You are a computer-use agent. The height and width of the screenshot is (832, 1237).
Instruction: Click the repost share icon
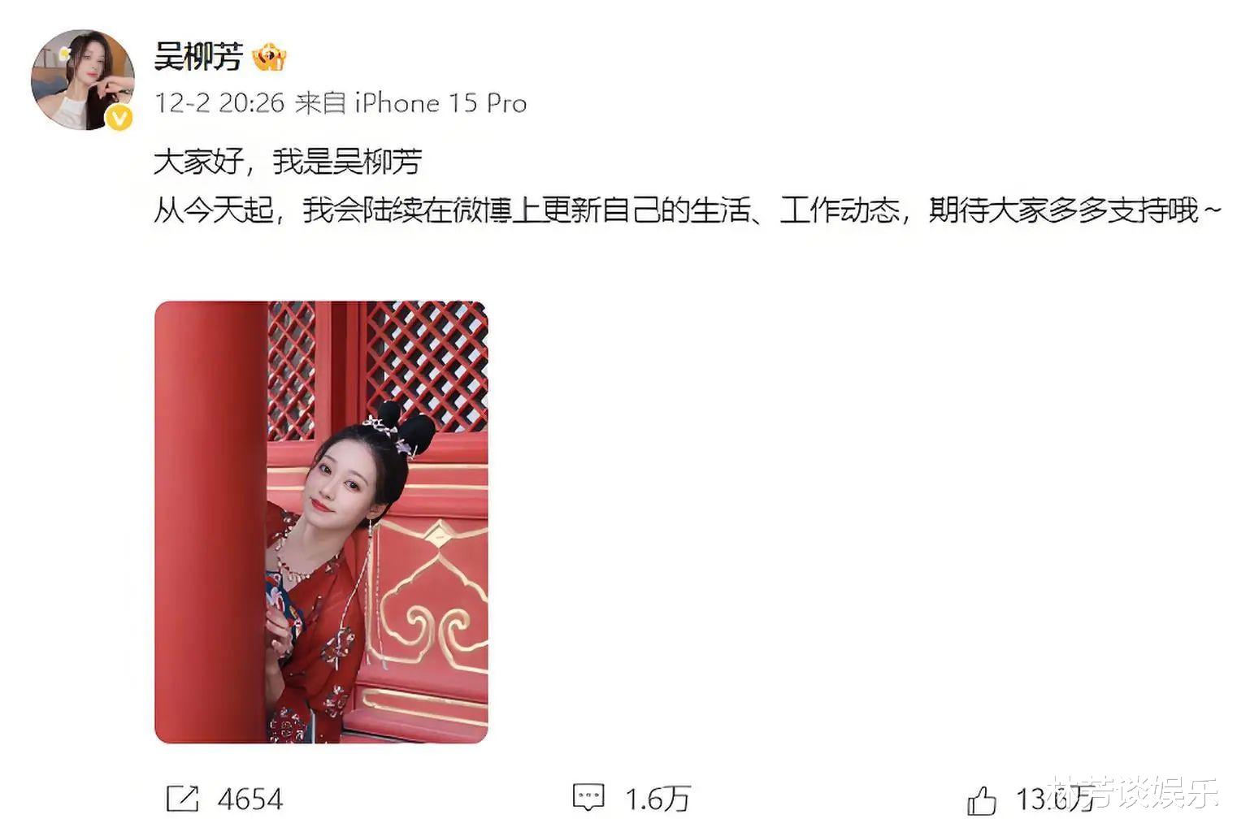pos(182,799)
